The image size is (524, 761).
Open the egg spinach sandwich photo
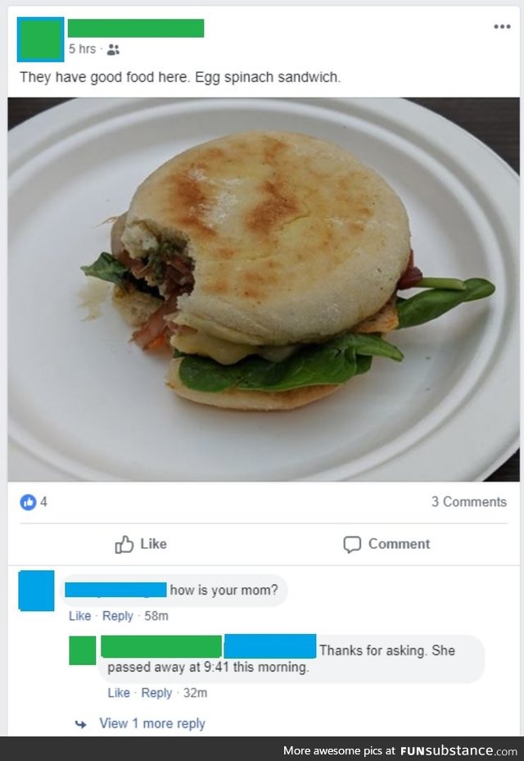264,290
